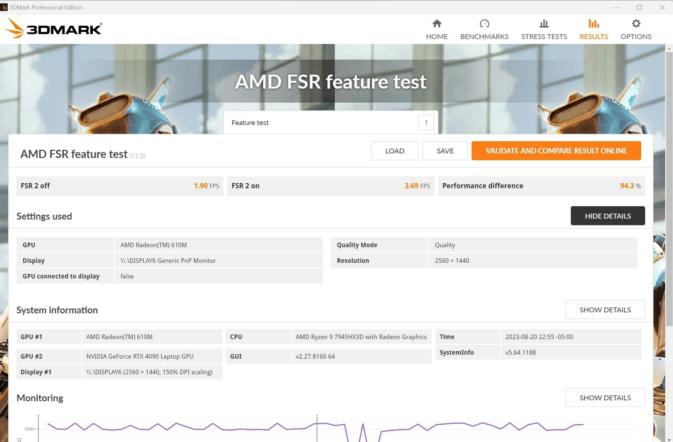Click the (V1.0) version label

coord(137,156)
